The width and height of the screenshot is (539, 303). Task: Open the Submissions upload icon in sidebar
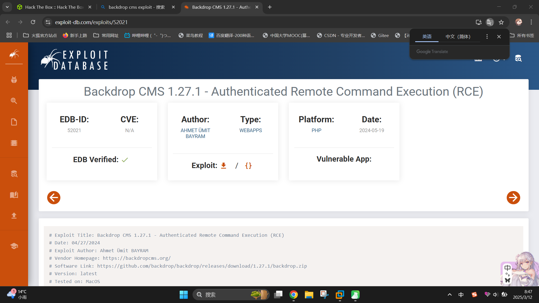click(x=14, y=215)
